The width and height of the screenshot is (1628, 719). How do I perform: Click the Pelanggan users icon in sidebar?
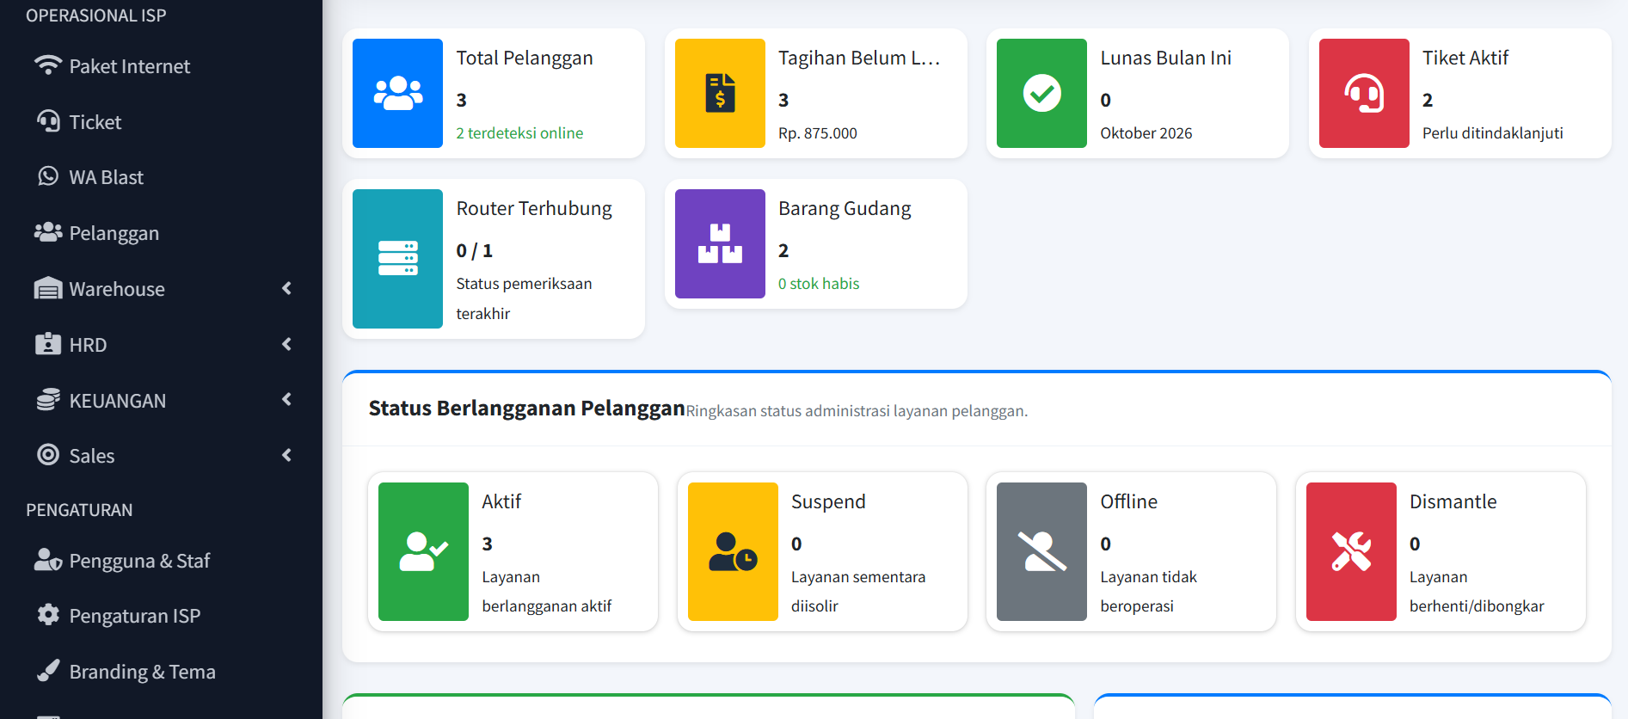point(48,232)
